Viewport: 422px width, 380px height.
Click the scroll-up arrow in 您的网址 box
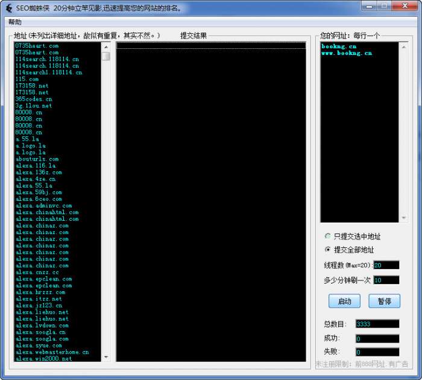[x=403, y=47]
